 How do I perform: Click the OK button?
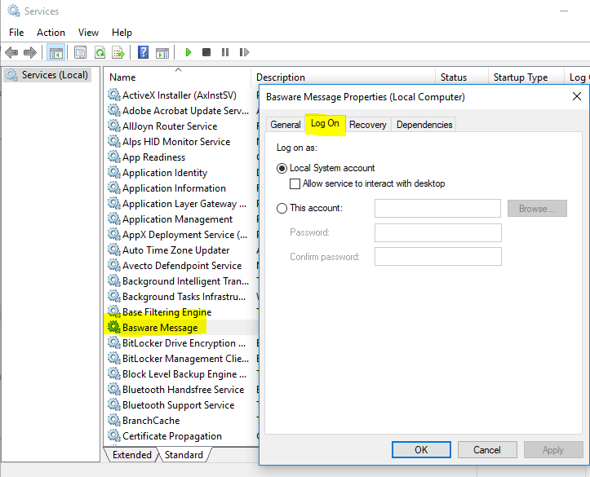click(x=421, y=449)
